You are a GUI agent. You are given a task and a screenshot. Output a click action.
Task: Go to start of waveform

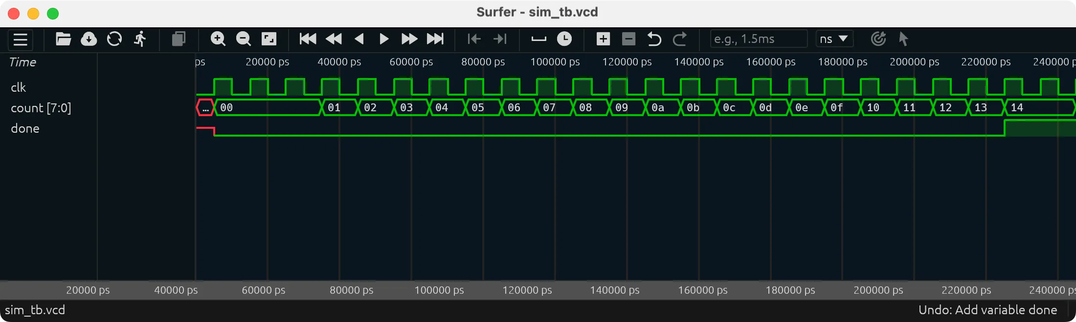[x=308, y=39]
